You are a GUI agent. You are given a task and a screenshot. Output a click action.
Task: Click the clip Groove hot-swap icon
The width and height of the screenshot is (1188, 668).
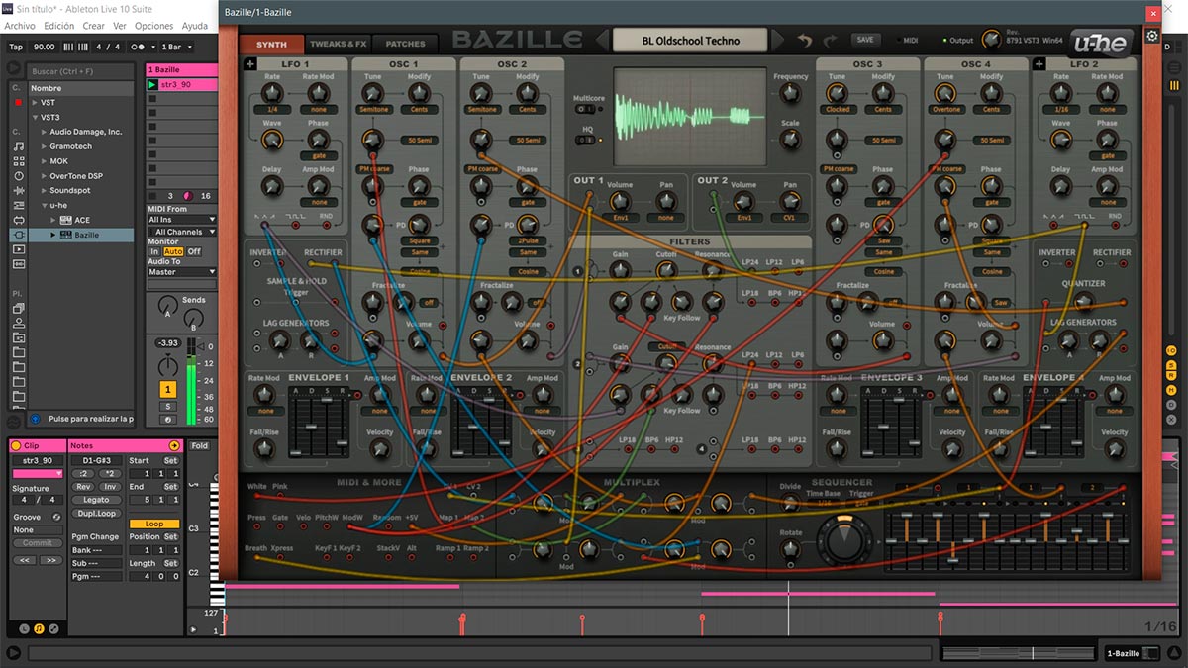click(x=56, y=517)
